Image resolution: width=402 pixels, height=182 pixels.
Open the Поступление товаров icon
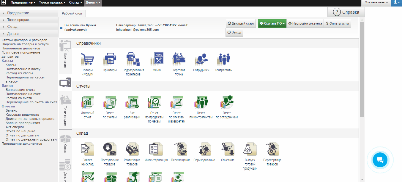(x=110, y=149)
